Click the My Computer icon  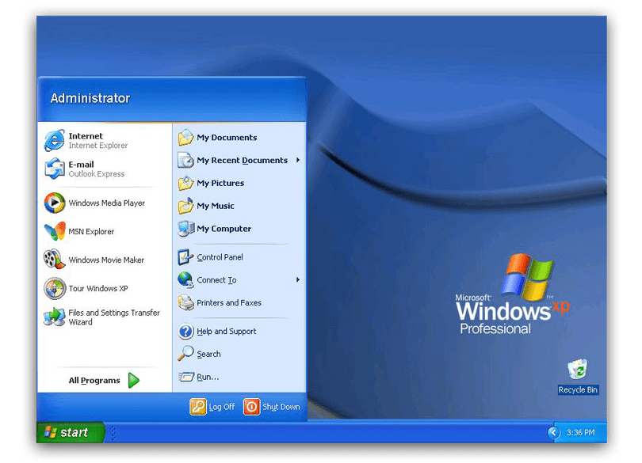(186, 229)
